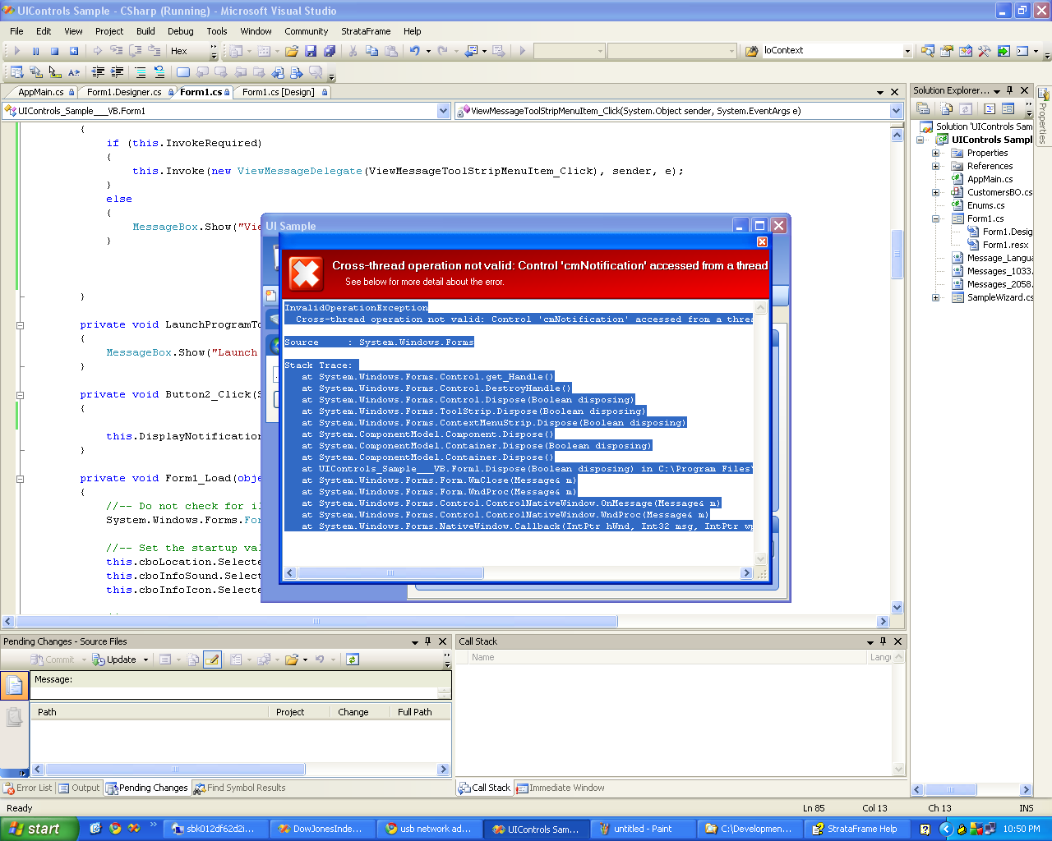Toggle auto-hide pin on Solution Explorer
The image size is (1052, 841).
point(1010,90)
